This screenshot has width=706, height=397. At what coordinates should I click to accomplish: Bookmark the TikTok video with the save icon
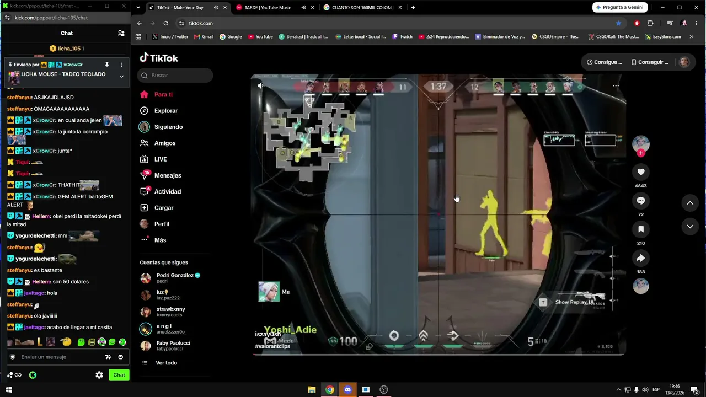pos(640,229)
